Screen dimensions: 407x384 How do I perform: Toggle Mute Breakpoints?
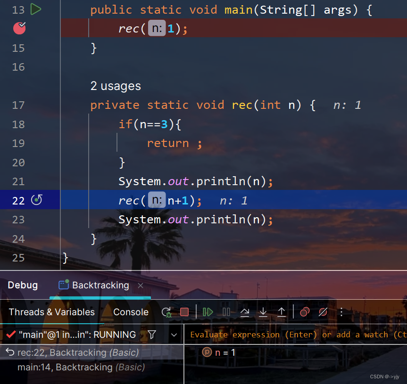(x=323, y=312)
